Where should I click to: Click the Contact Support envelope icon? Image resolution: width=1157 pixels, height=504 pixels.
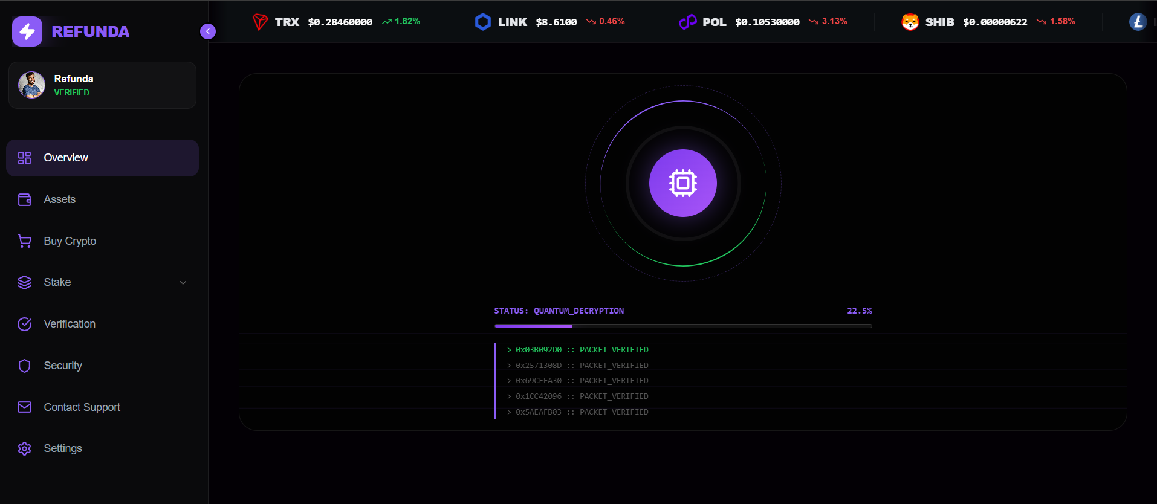25,407
